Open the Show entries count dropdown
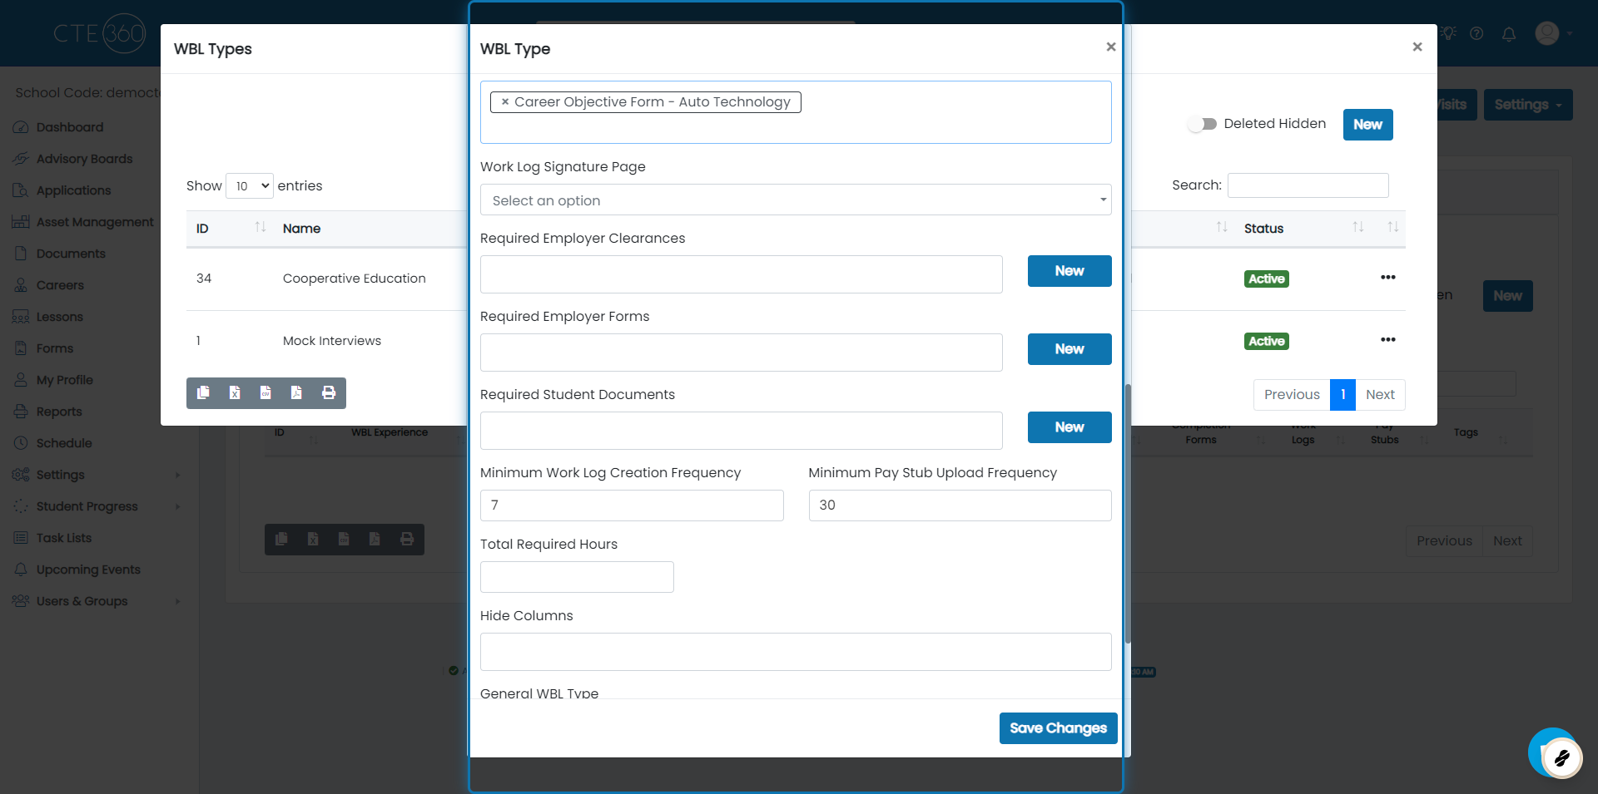The width and height of the screenshot is (1598, 794). 249,186
